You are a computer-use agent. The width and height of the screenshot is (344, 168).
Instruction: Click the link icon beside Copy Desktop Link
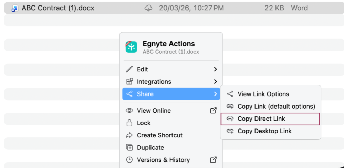point(230,131)
